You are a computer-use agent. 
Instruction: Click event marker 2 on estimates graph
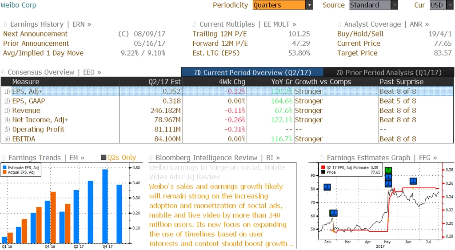(388, 183)
